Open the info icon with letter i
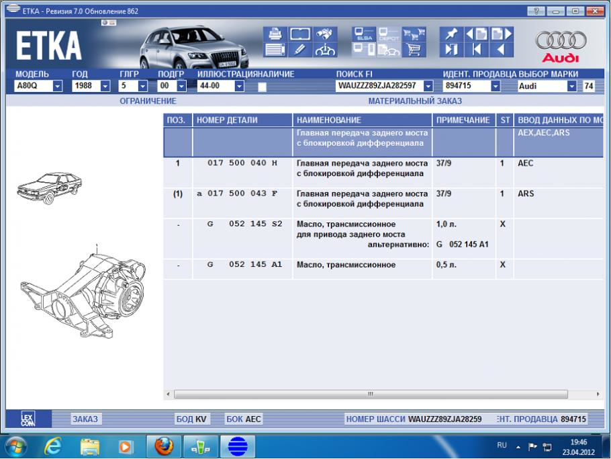Viewport: 611px width, 459px height. 324,50
